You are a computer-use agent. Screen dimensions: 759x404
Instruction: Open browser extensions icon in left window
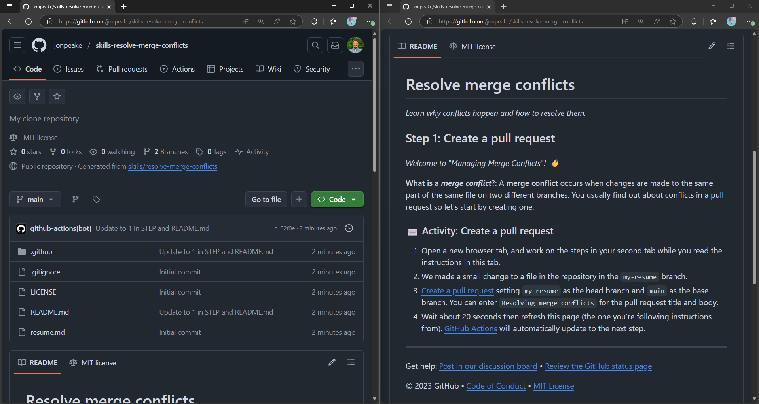pos(314,21)
